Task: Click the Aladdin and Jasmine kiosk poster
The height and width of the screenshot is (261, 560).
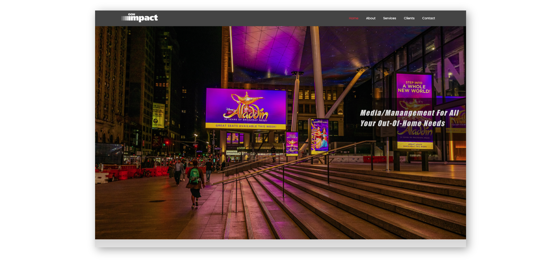Action: pos(320,136)
